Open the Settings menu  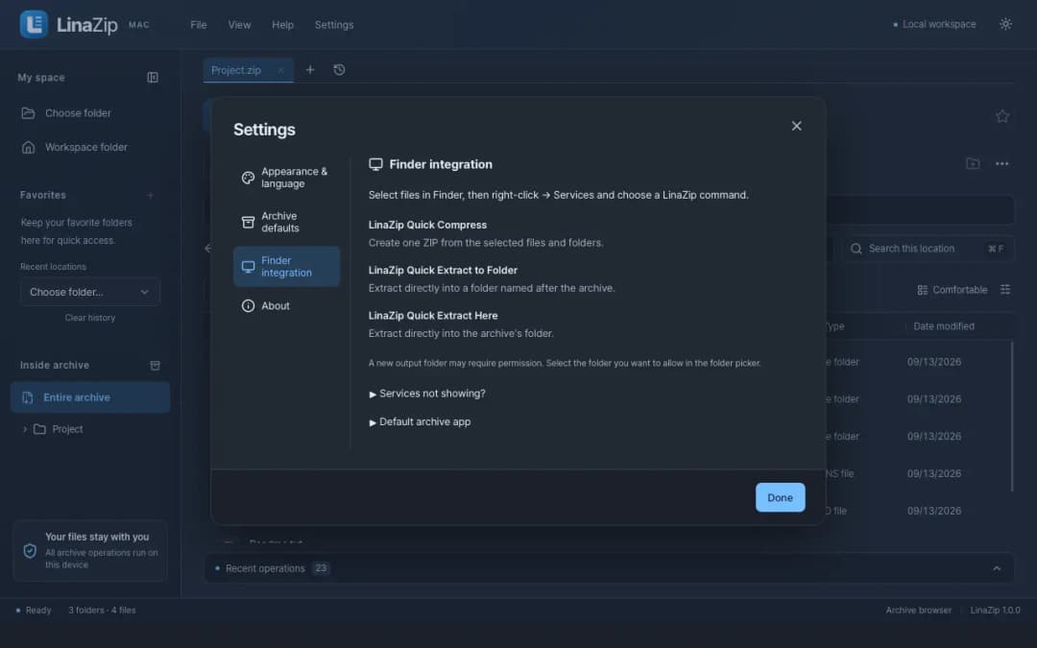coord(334,24)
